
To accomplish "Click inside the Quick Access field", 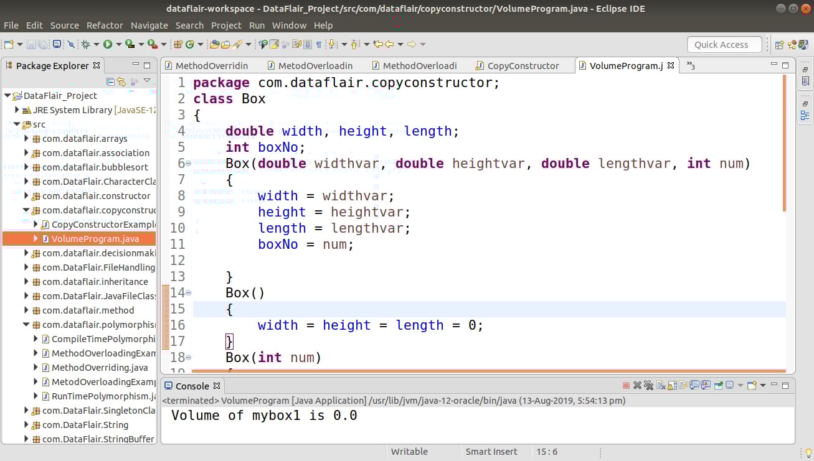I will tap(724, 44).
